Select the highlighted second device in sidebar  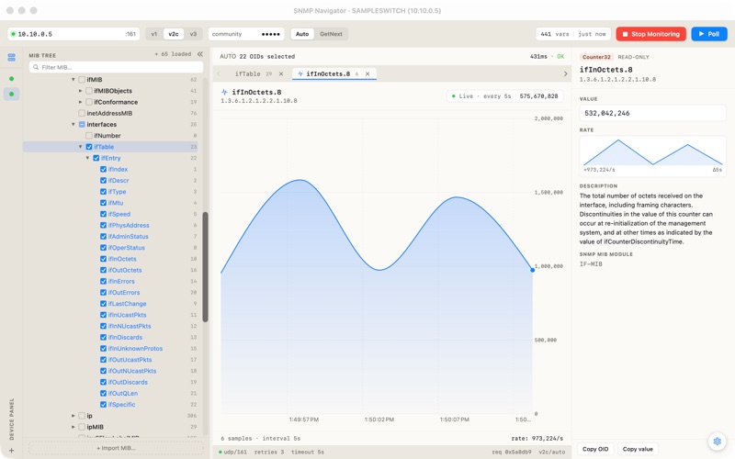point(11,95)
